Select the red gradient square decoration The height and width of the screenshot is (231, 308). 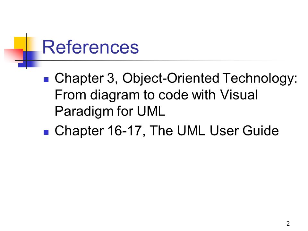14,56
